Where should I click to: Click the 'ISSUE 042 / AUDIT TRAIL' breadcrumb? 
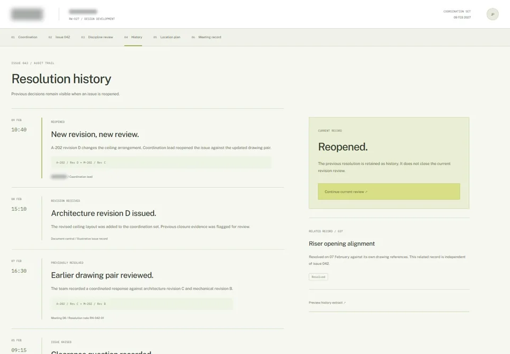[x=33, y=63]
